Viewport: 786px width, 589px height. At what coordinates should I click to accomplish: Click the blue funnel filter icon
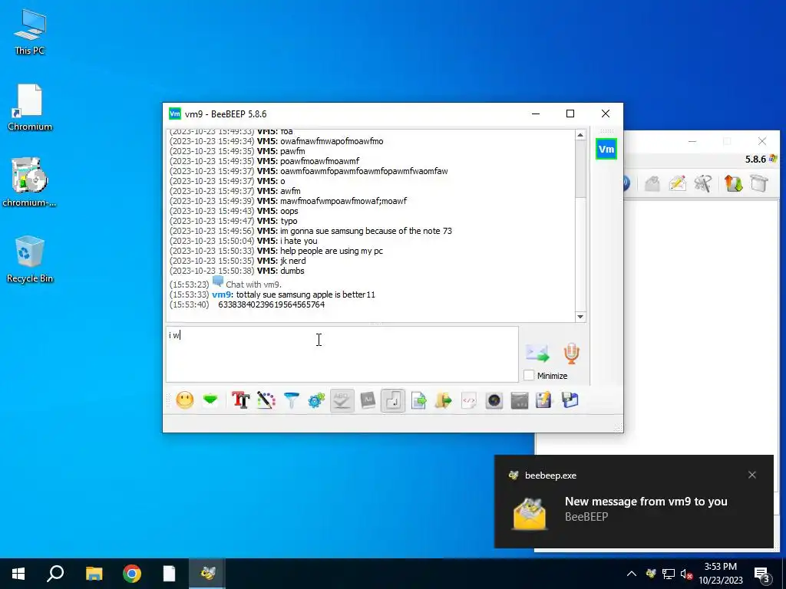tap(291, 400)
